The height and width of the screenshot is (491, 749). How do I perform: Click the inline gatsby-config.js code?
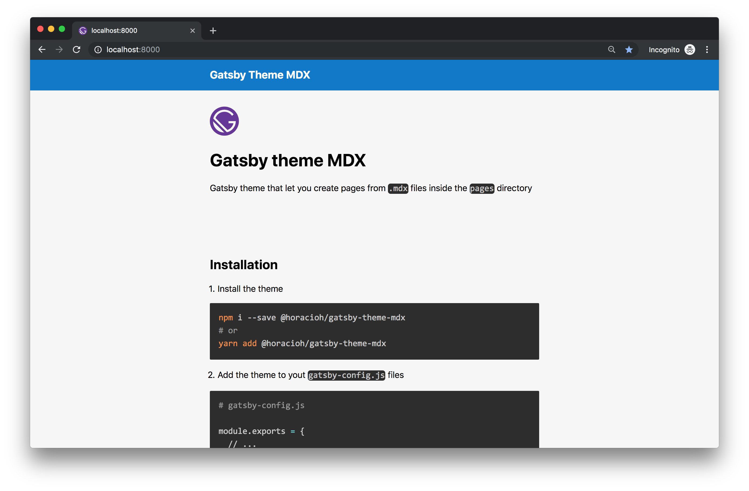[346, 375]
